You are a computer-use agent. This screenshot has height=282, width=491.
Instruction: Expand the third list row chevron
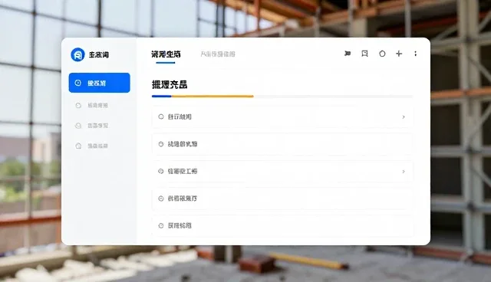[404, 172]
